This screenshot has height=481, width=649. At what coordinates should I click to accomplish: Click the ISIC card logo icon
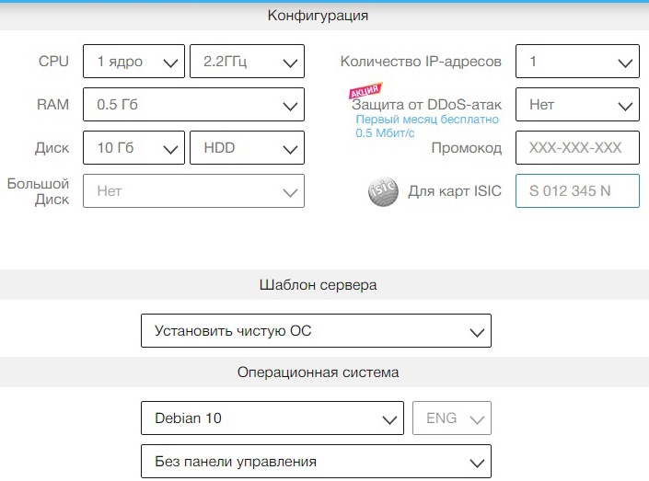[383, 192]
